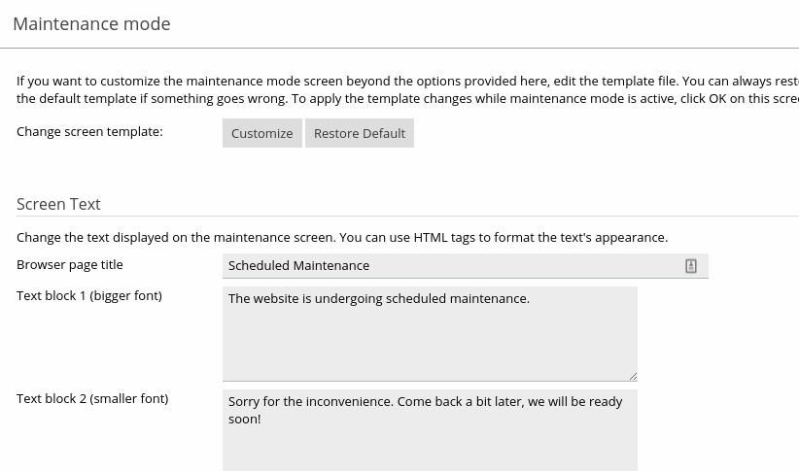Click the "Maintenance mode" page heading

coord(91,24)
